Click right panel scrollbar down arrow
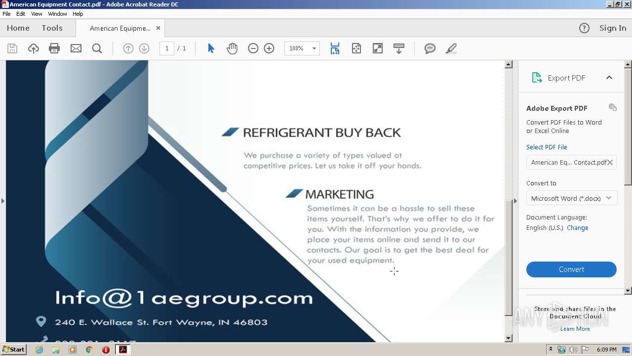 628,291
